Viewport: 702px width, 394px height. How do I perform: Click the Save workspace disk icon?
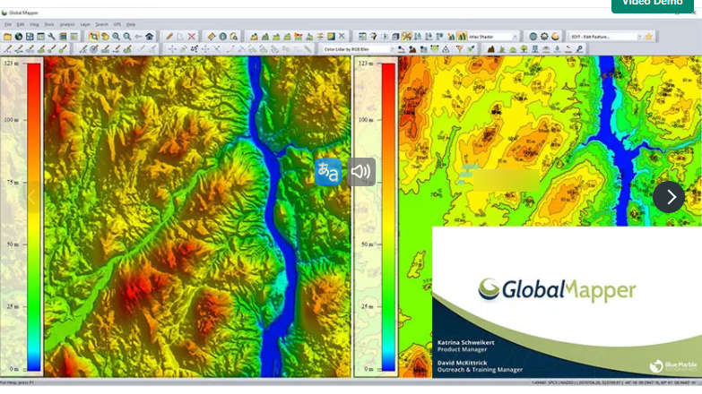pyautogui.click(x=30, y=37)
